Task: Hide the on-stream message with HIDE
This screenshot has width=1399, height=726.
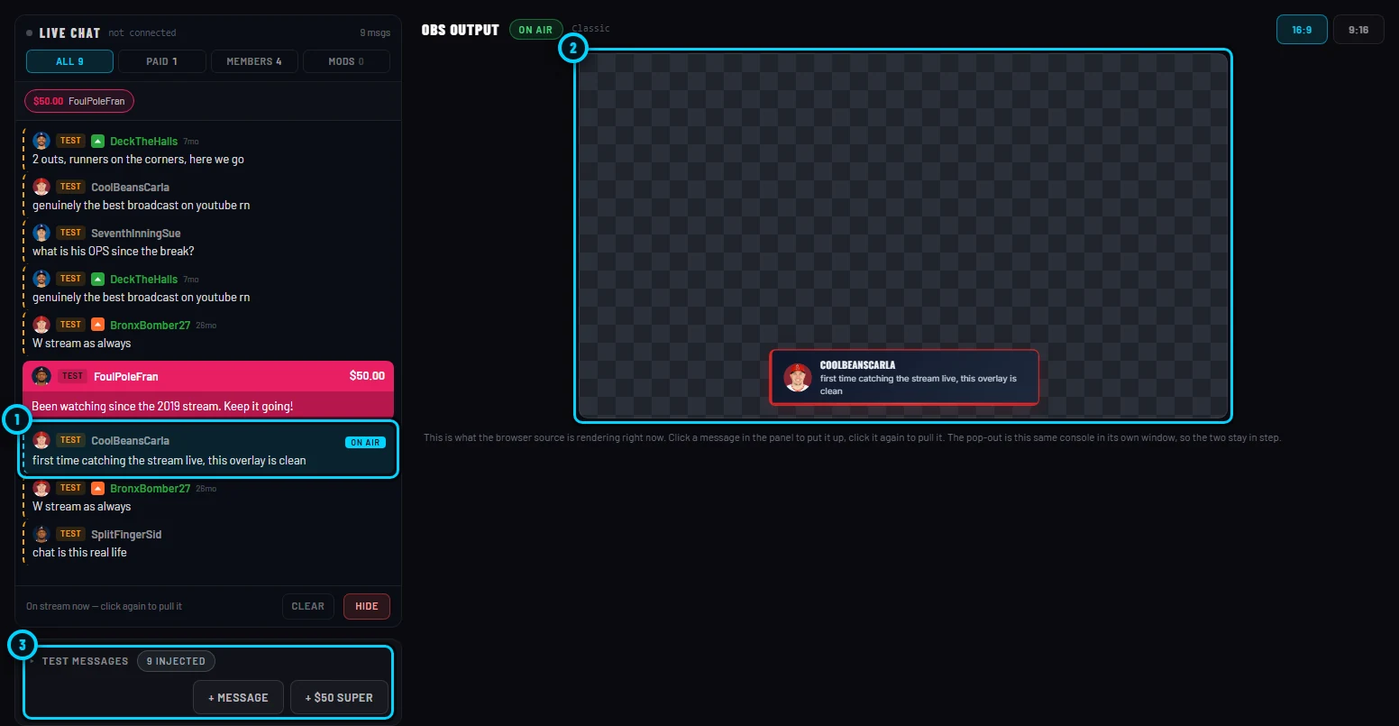Action: point(367,606)
